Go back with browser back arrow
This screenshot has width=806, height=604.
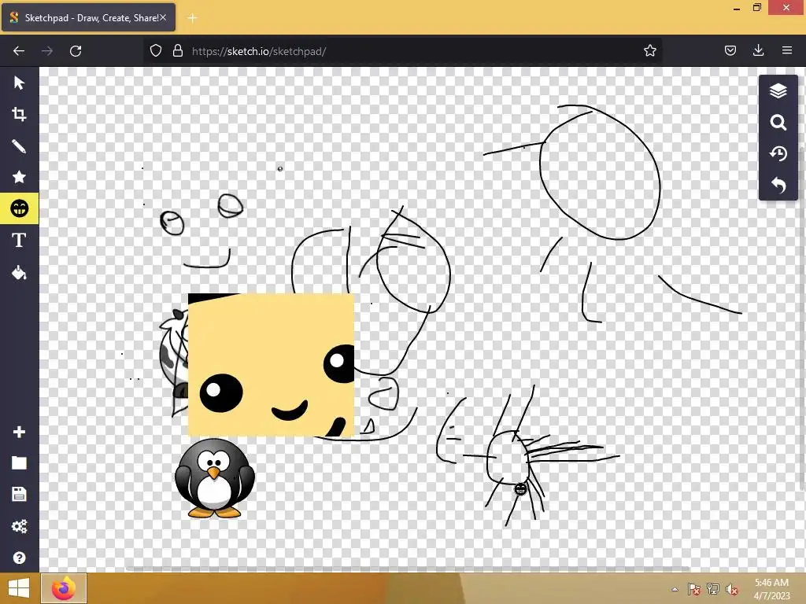(x=19, y=51)
